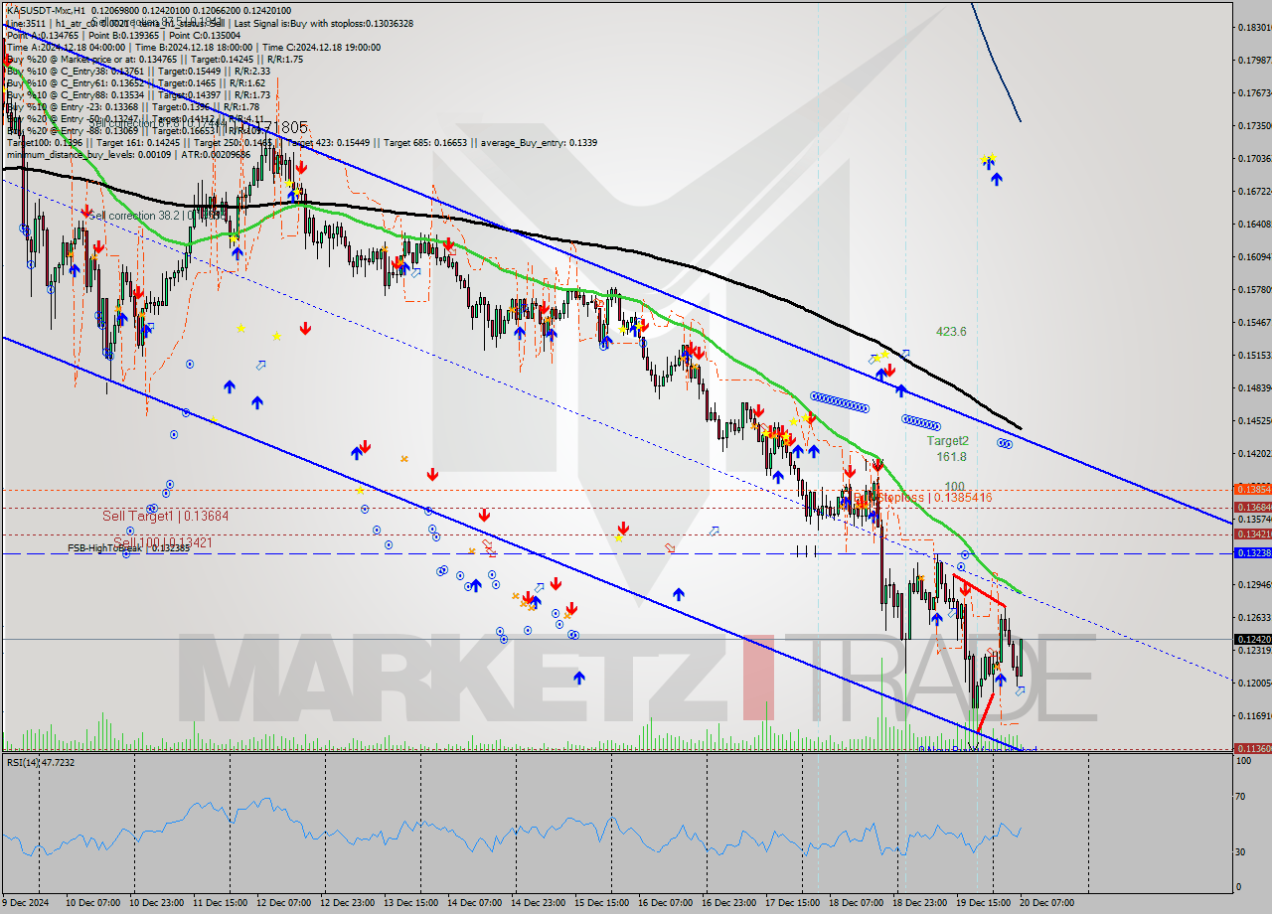Click the 0.12005 price axis value
1272x914 pixels.
tap(1253, 683)
